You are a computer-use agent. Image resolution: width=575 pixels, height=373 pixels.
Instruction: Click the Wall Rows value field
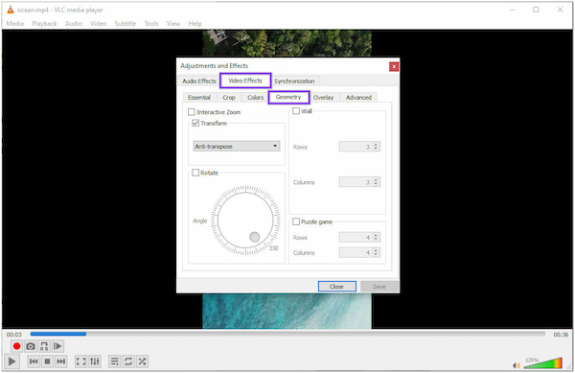tap(356, 147)
